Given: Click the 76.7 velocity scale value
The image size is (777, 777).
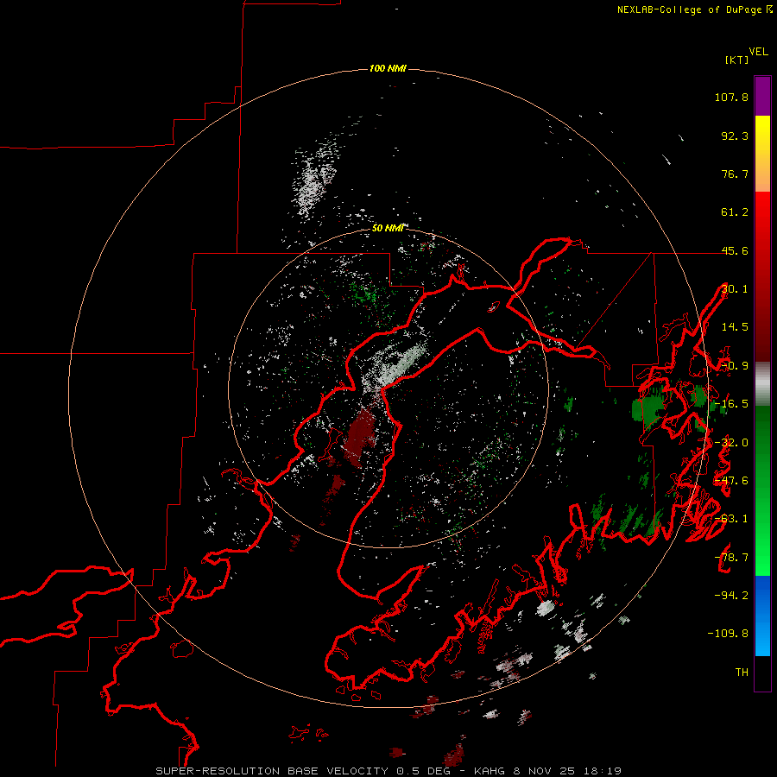Looking at the screenshot, I should (x=735, y=174).
